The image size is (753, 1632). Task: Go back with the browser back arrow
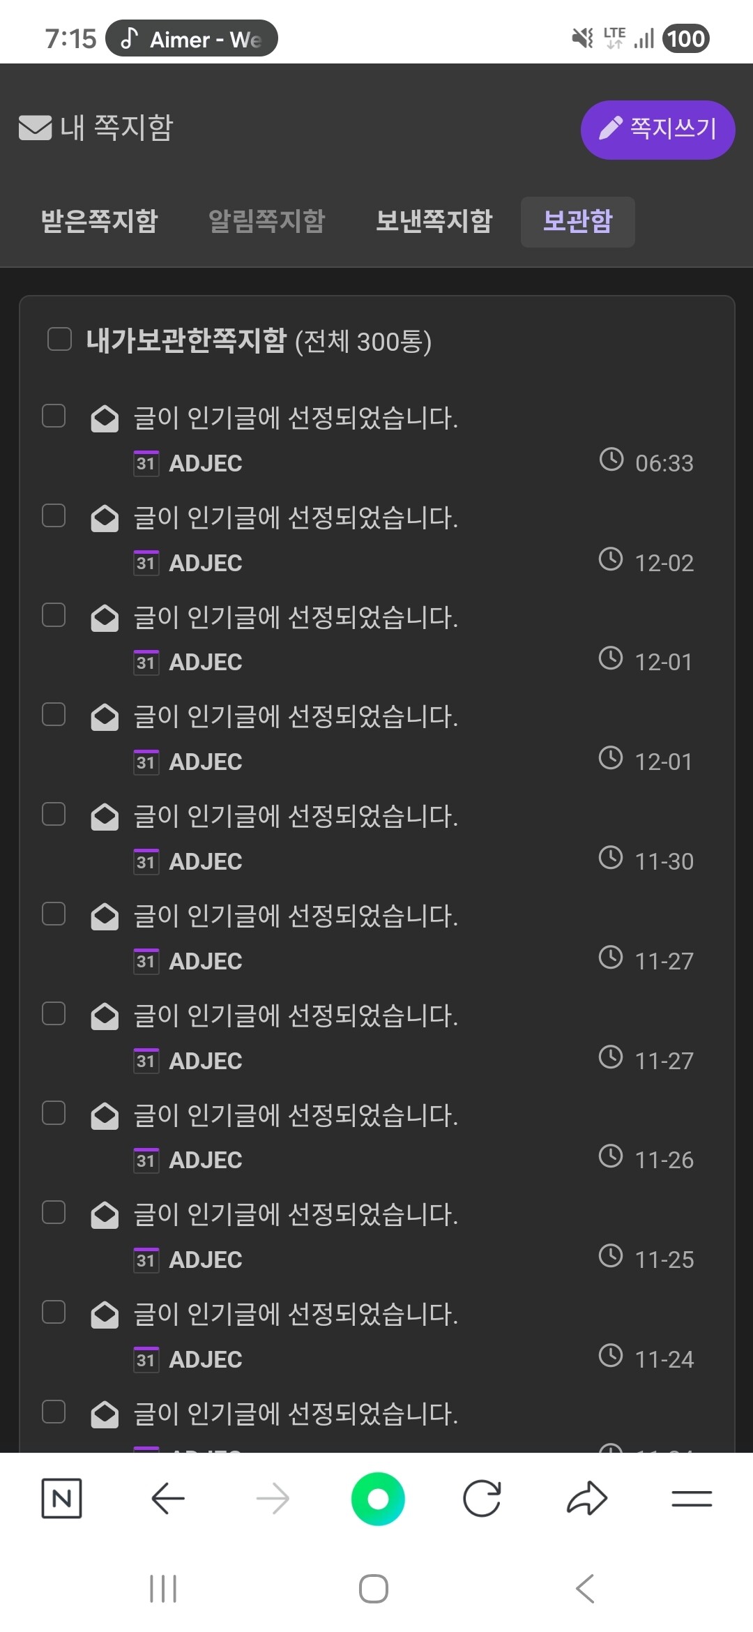[x=167, y=1498]
